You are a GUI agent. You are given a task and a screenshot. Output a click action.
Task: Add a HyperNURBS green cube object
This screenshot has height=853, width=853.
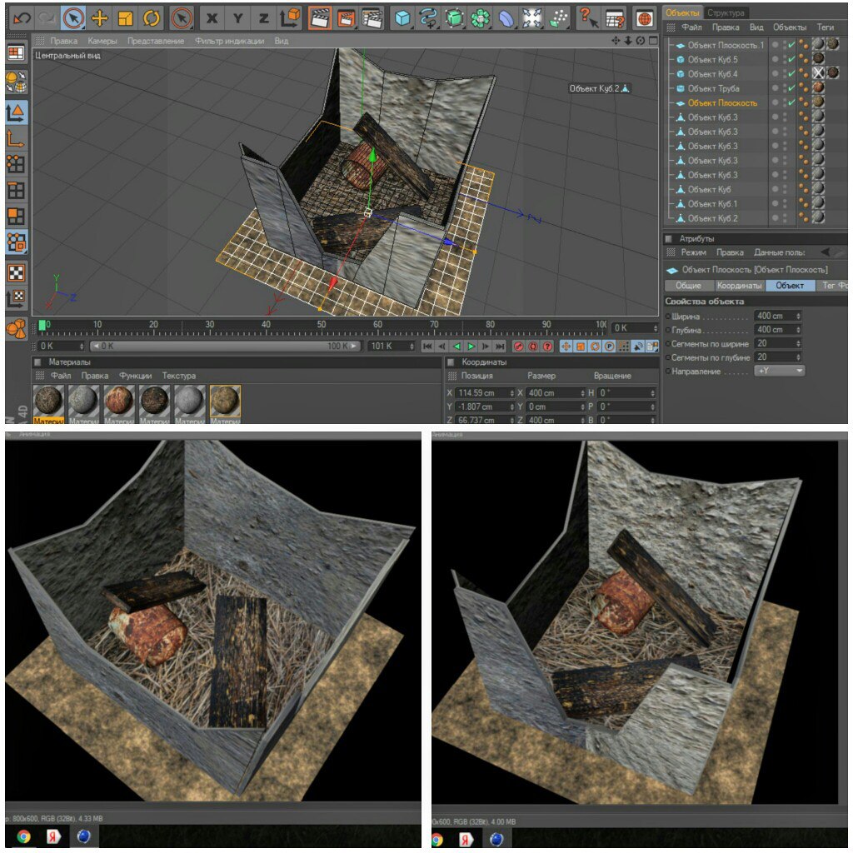coord(454,18)
